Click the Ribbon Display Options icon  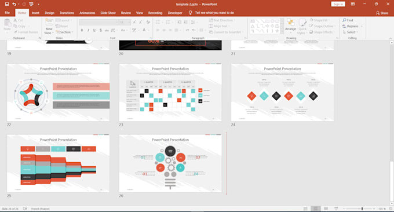click(353, 4)
